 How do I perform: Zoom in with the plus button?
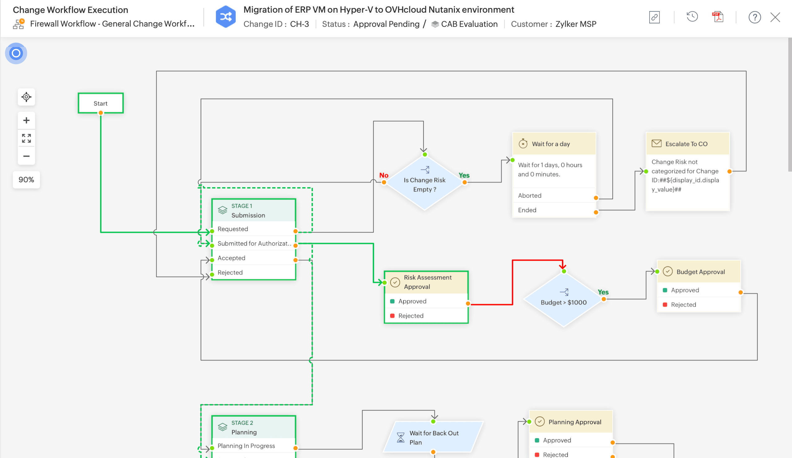(26, 120)
